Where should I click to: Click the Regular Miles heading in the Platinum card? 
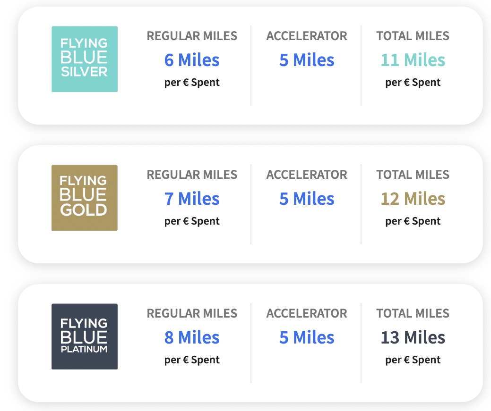click(192, 313)
